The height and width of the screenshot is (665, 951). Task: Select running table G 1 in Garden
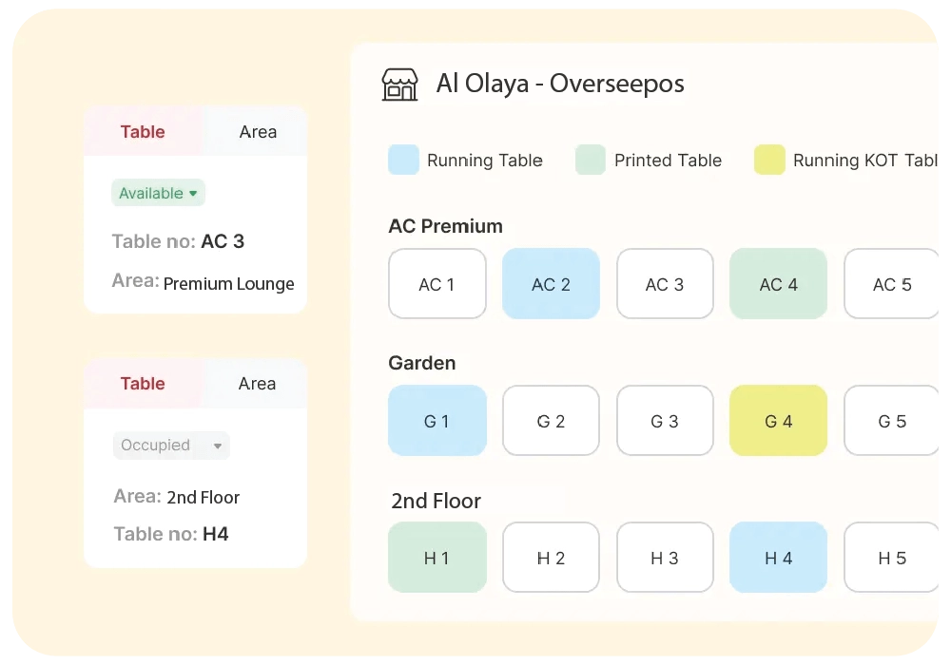[x=437, y=420]
